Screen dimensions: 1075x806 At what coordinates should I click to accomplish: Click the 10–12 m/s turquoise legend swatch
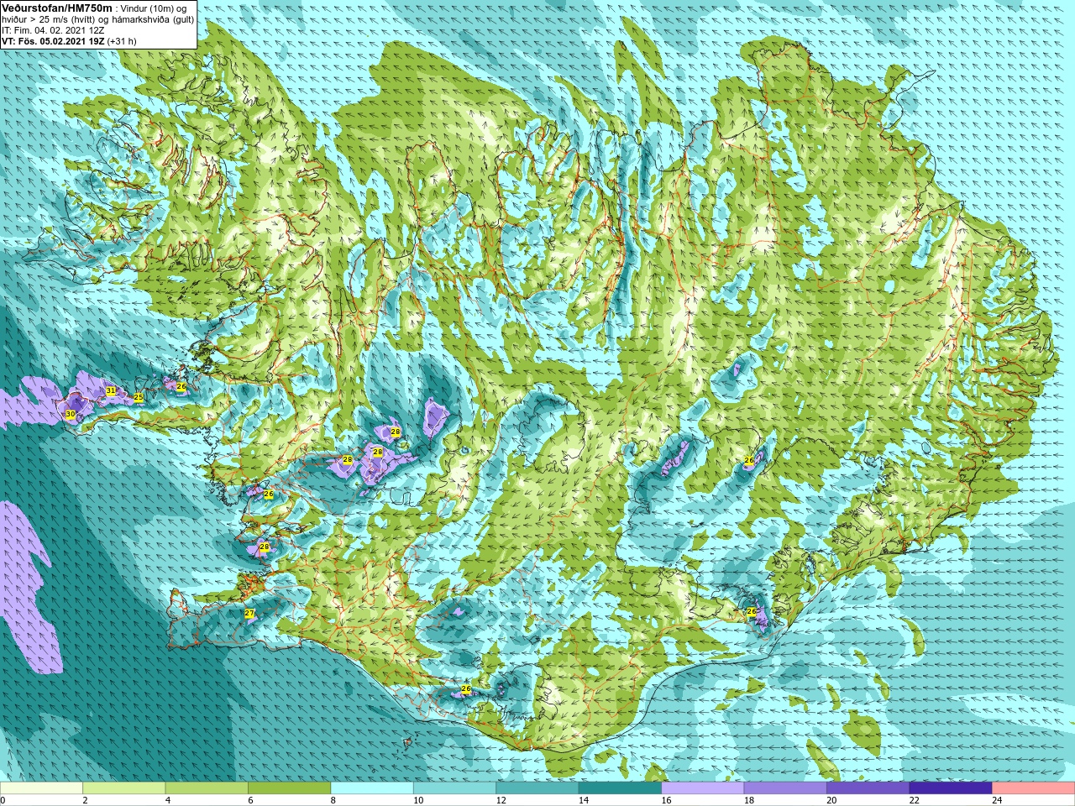pos(454,788)
